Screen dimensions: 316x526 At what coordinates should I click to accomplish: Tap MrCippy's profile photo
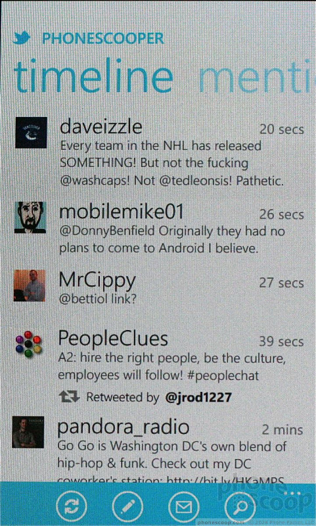[x=30, y=285]
